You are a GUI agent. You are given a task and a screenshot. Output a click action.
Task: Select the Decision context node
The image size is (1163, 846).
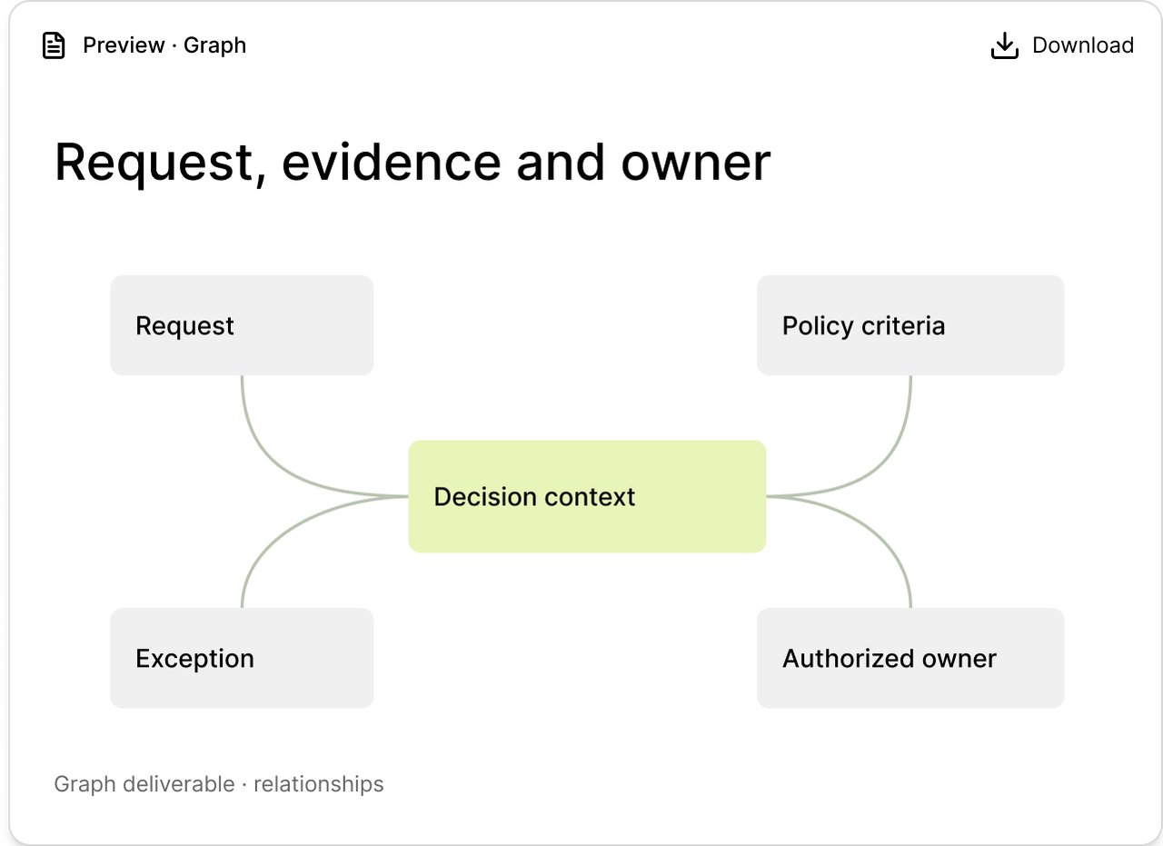pyautogui.click(x=587, y=496)
